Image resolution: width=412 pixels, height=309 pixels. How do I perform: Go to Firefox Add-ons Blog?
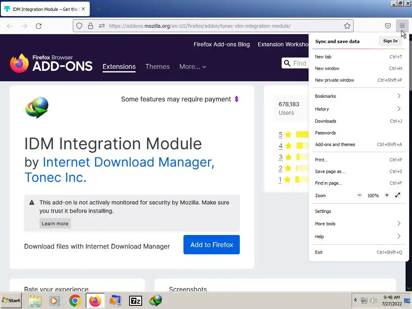tap(222, 44)
